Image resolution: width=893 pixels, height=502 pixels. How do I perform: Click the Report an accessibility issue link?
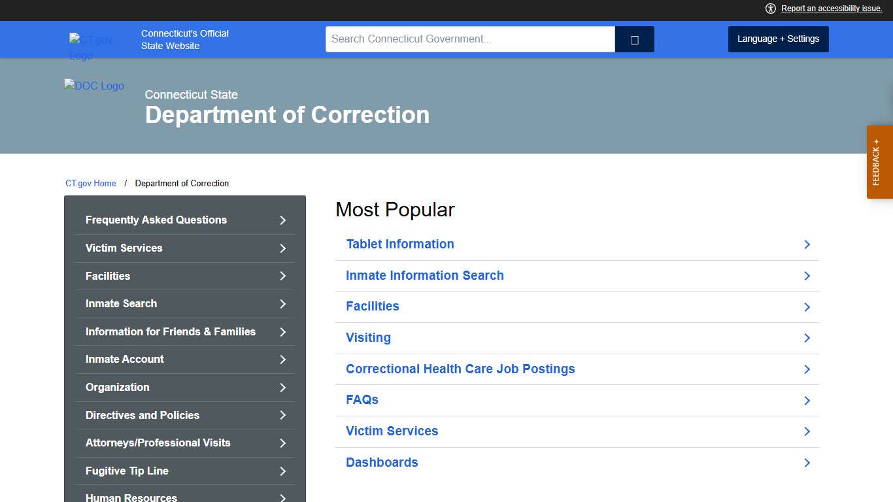832,8
